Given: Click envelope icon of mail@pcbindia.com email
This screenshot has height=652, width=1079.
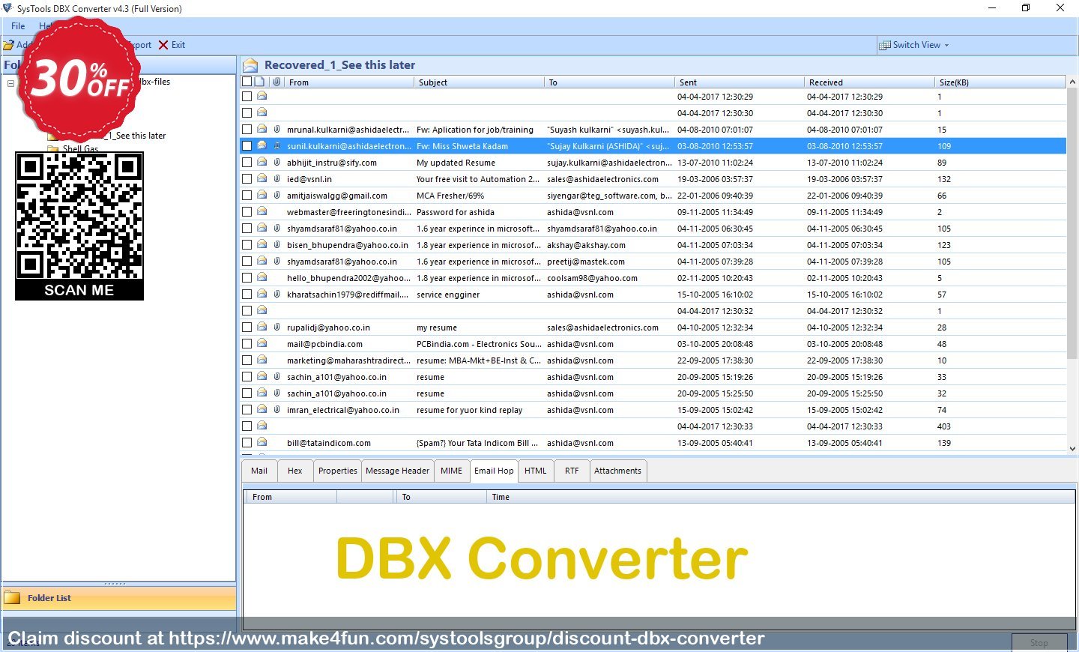Looking at the screenshot, I should pos(262,343).
